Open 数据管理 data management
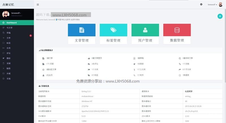This screenshot has height=123, width=226. point(177,40)
